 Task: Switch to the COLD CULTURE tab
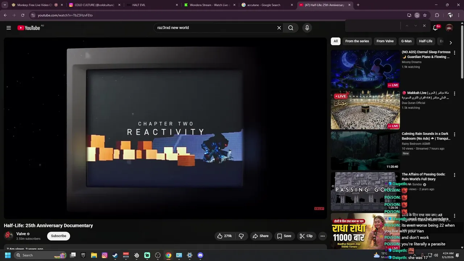tap(94, 5)
